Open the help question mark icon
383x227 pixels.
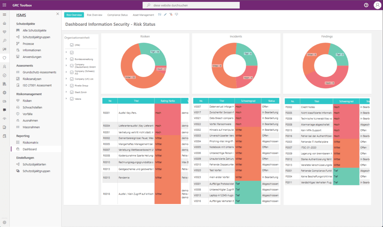[366, 5]
